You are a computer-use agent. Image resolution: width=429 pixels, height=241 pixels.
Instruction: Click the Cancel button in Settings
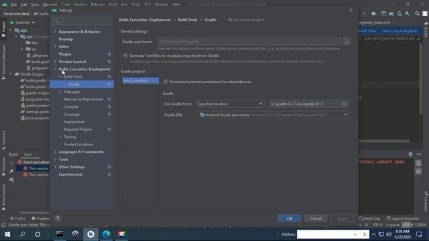coord(316,218)
